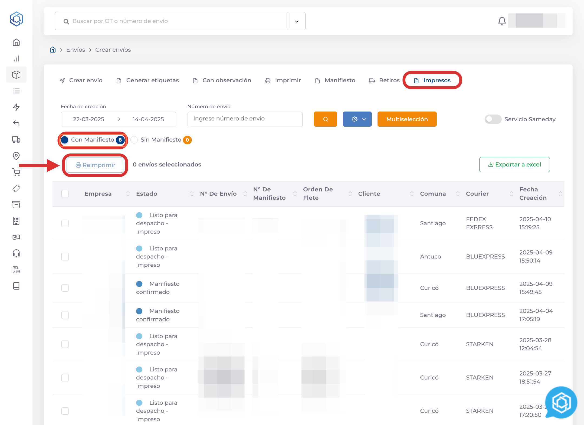This screenshot has width=584, height=425.
Task: Open the floating chat widget bubble
Action: 561,403
